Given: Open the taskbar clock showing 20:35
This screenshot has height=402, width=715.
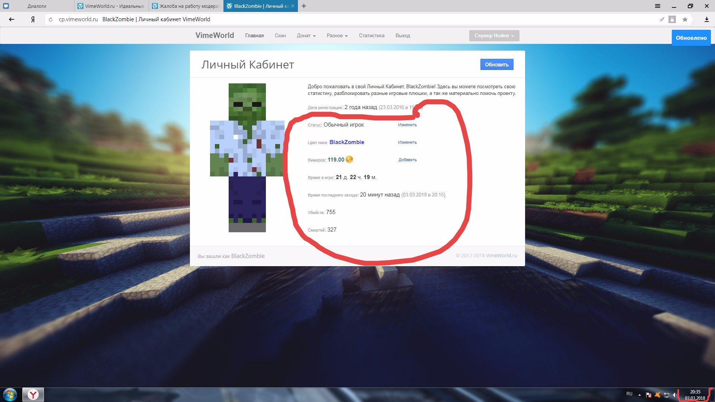Looking at the screenshot, I should 695,395.
